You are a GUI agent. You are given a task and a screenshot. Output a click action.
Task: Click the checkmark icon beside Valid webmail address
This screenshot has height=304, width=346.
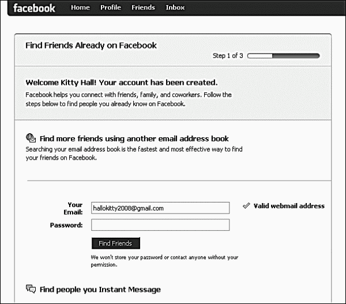246,205
